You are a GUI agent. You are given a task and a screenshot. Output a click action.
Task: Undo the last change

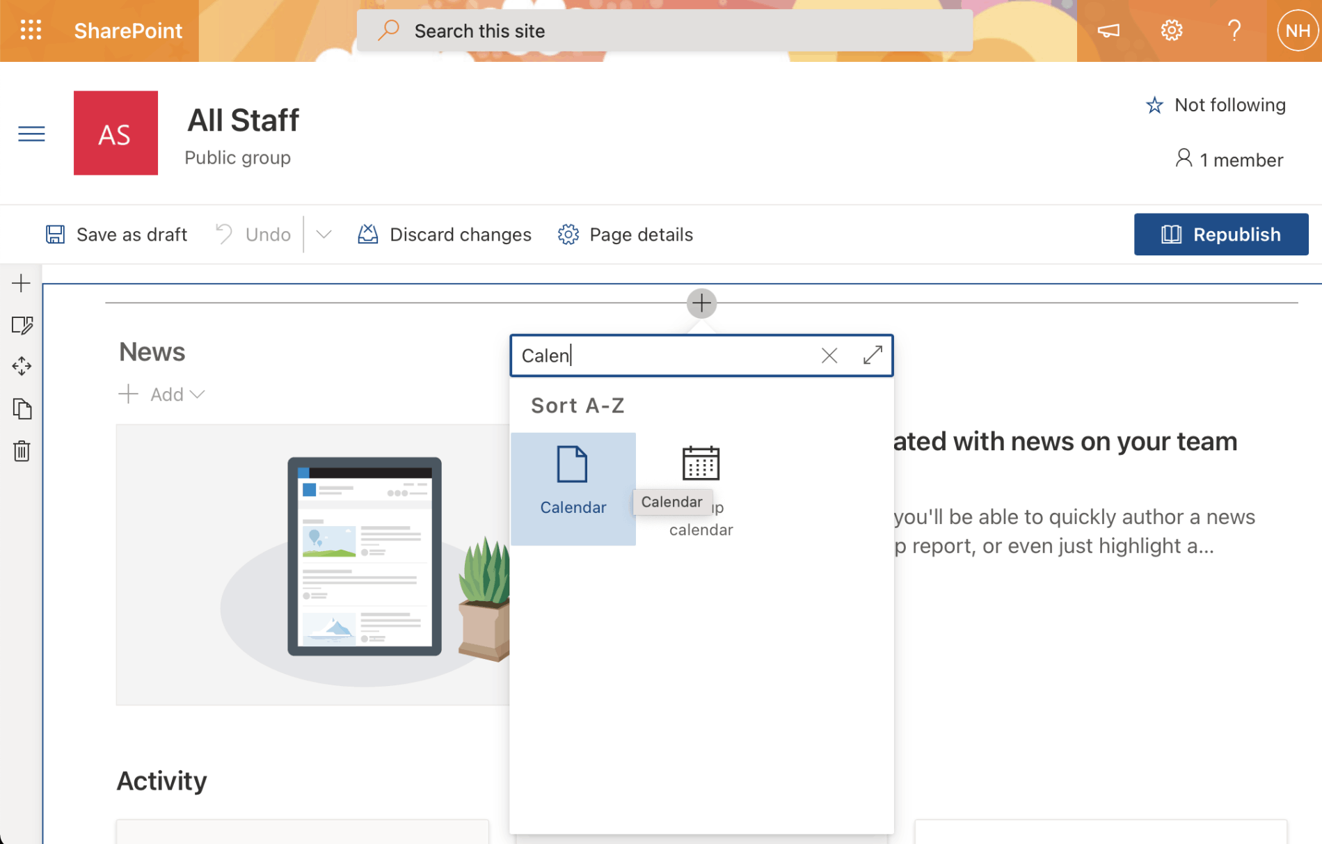point(253,234)
